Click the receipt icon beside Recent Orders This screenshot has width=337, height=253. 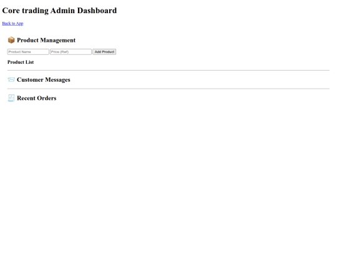(11, 98)
